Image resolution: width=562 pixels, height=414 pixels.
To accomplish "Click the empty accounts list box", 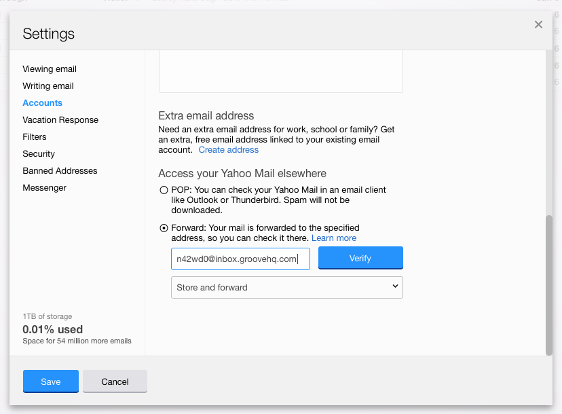I will pyautogui.click(x=280, y=71).
